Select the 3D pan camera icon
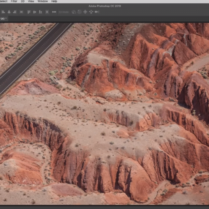The height and width of the screenshot is (209, 209). [85, 12]
